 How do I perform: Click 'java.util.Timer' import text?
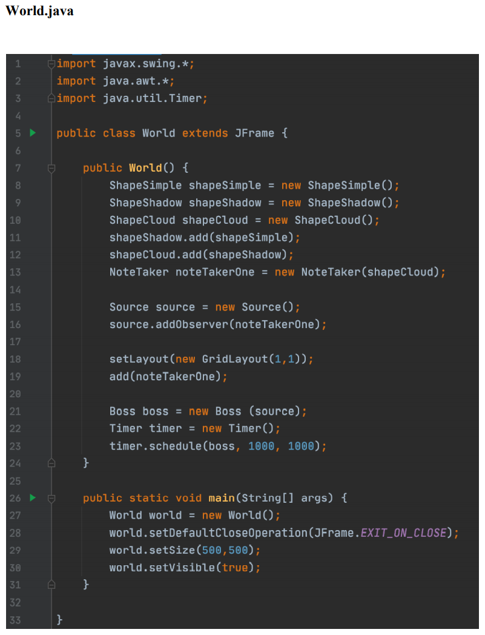point(152,98)
